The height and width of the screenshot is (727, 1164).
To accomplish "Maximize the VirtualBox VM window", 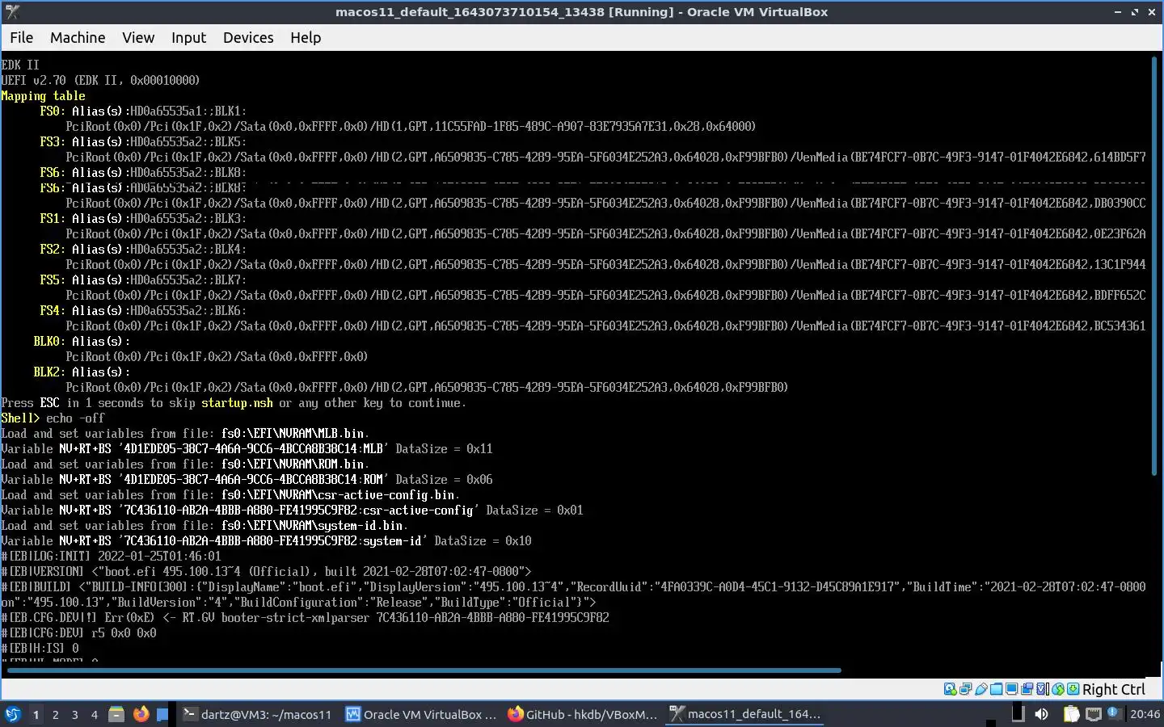I will coord(1135,12).
